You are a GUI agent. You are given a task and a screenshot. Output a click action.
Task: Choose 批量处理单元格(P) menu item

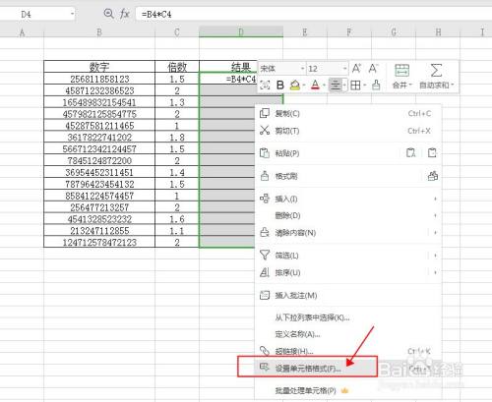pyautogui.click(x=348, y=390)
